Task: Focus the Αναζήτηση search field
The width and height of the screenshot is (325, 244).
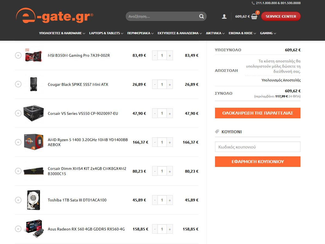Action: (163, 16)
